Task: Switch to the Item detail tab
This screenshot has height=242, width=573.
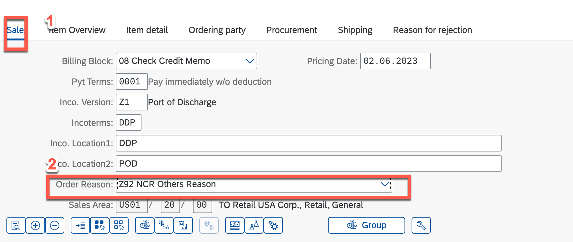Action: point(147,30)
